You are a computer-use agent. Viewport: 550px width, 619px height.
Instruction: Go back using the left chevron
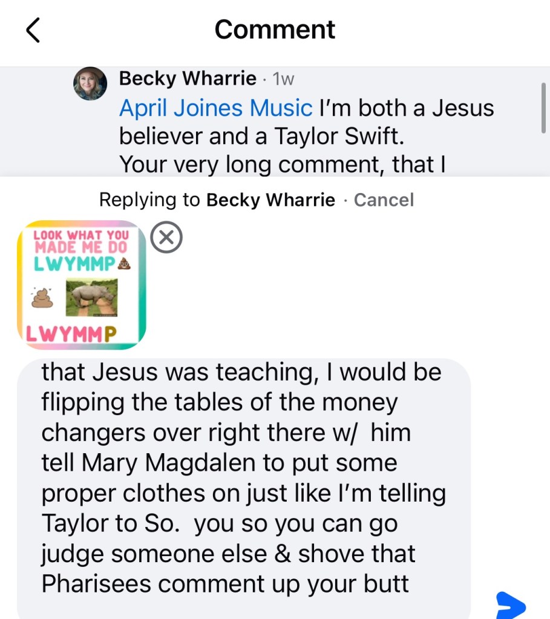(33, 30)
